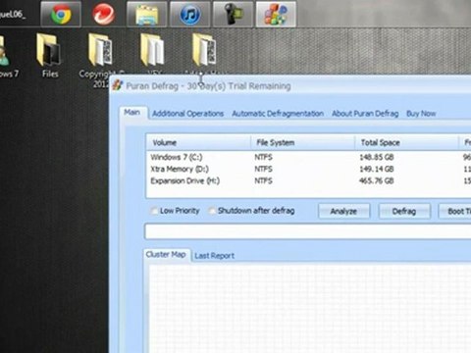Switch to the Main tab
Screen dimensions: 471x353
point(132,113)
